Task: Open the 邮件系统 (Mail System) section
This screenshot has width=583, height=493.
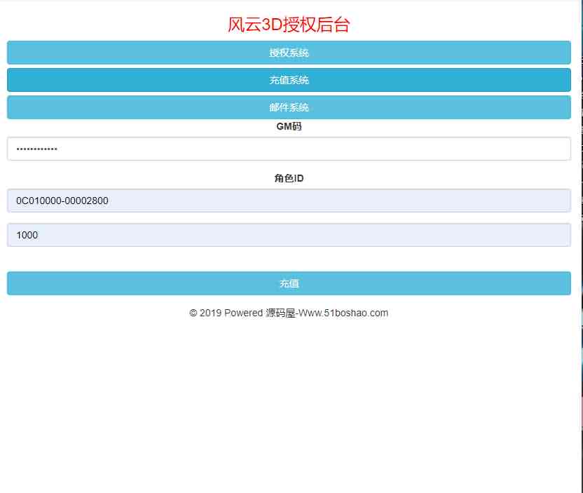Action: click(x=289, y=107)
